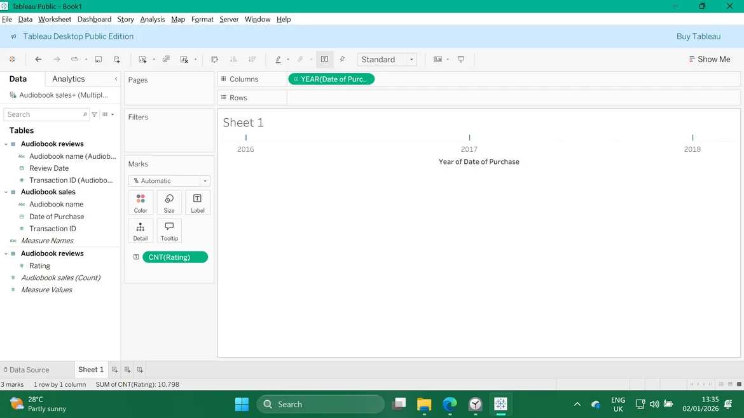Click the Undo back arrow in toolbar
Viewport: 744px width, 418px height.
(x=38, y=59)
